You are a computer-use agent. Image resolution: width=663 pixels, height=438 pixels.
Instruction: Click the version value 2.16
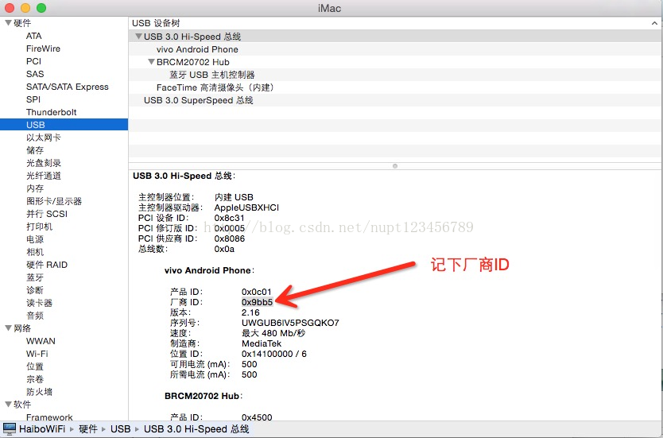[x=250, y=312]
